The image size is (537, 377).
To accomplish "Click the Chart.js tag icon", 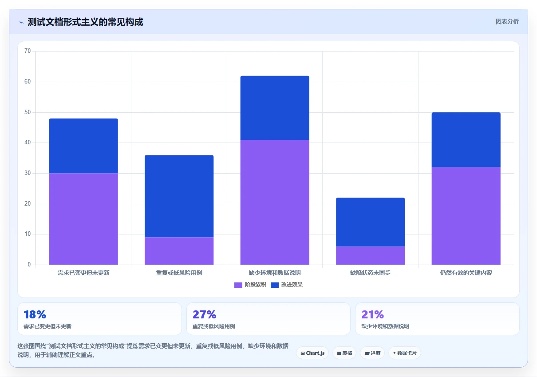I will point(303,353).
